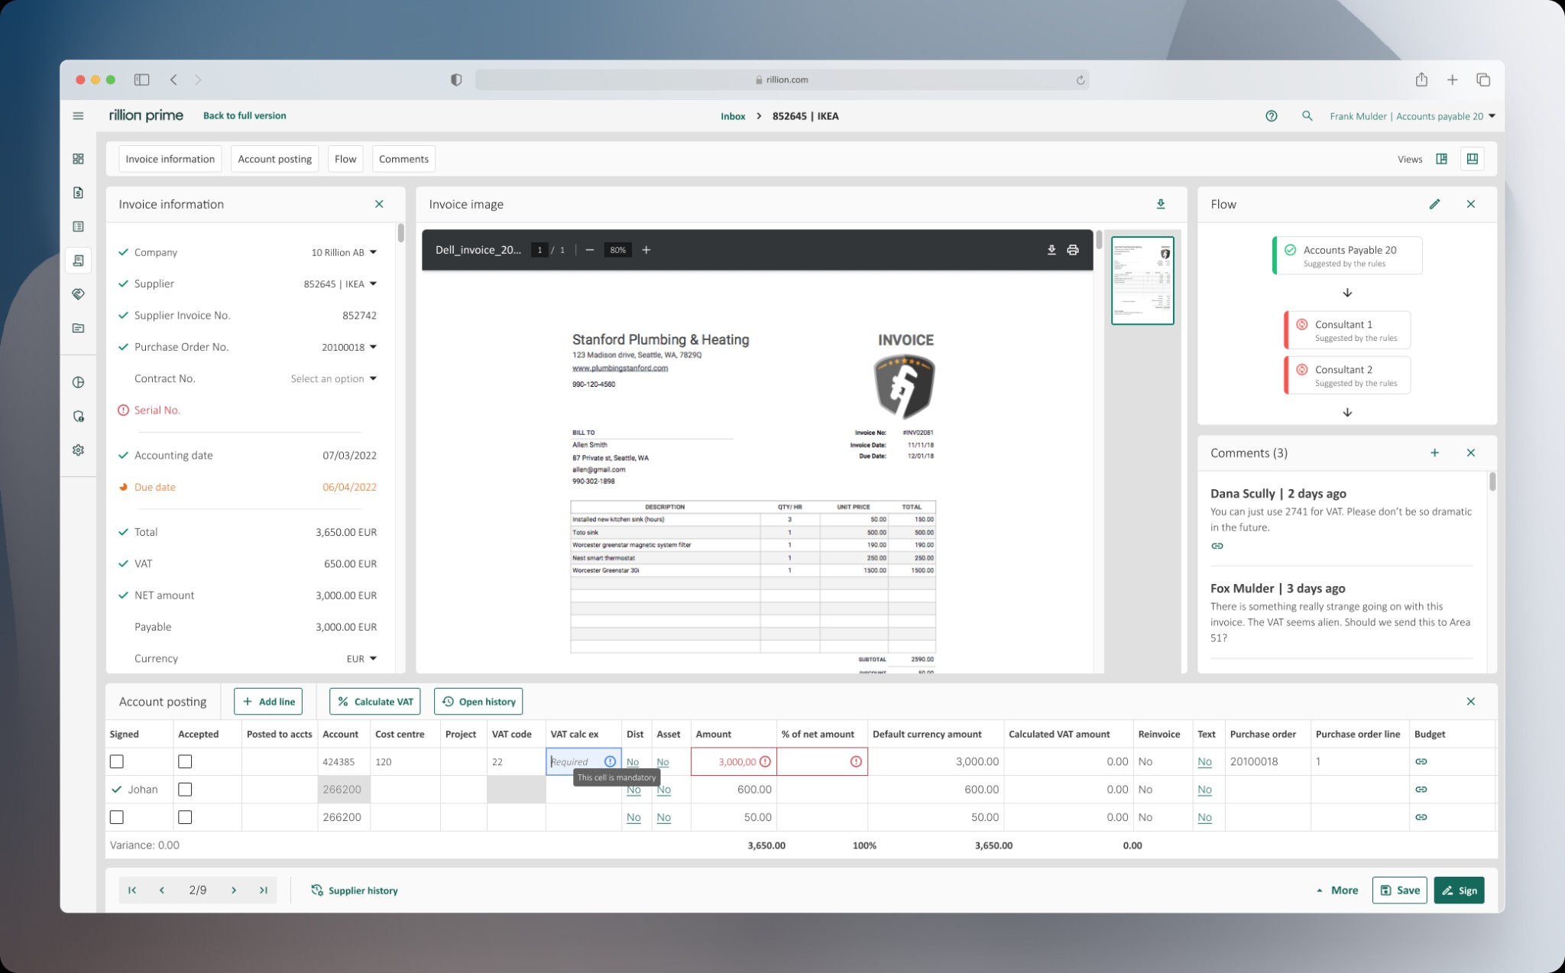
Task: Open the Contract No. Select an option dropdown
Action: coord(334,378)
